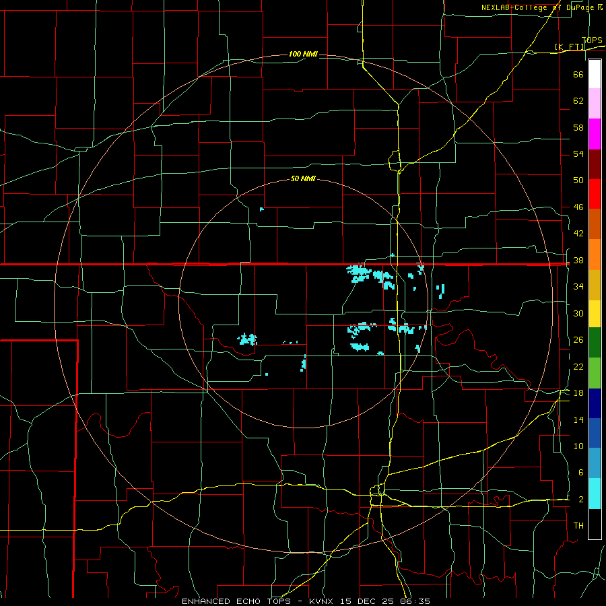Click the '54' legend value

[578, 154]
